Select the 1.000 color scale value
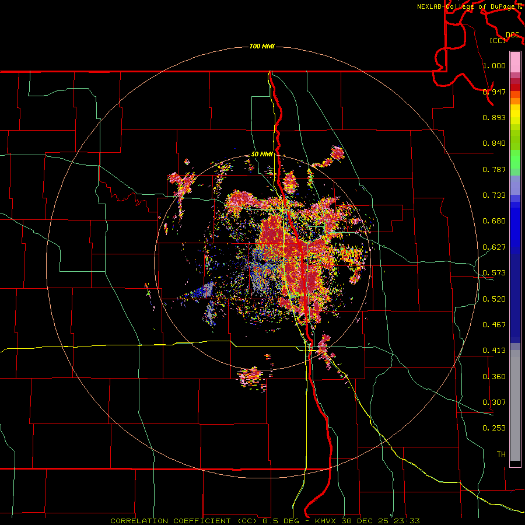The image size is (525, 525). click(494, 65)
